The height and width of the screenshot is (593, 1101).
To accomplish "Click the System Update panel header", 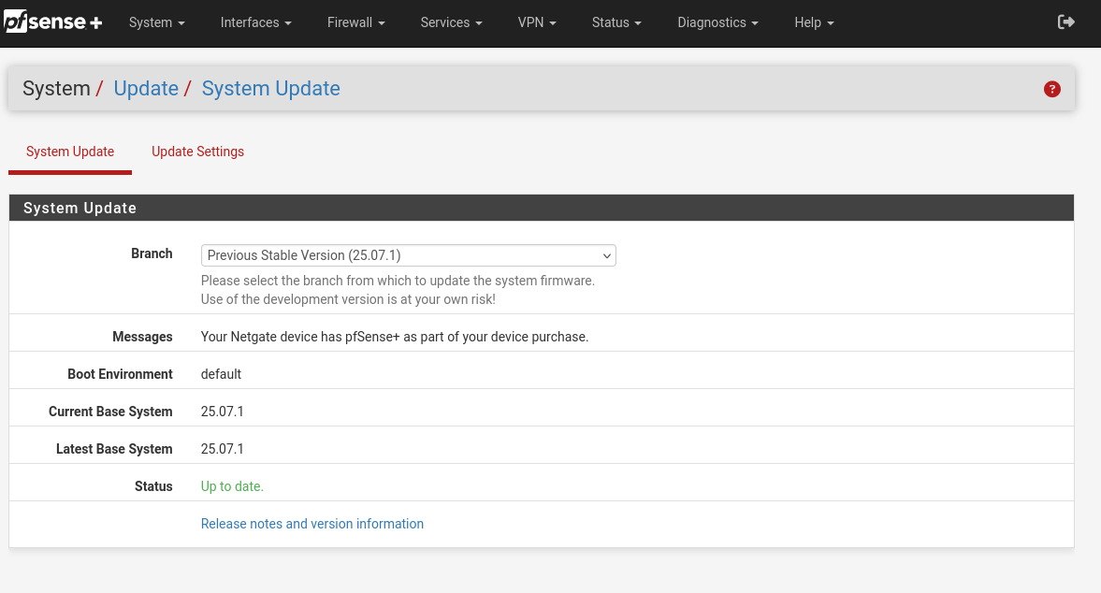I will pyautogui.click(x=80, y=208).
